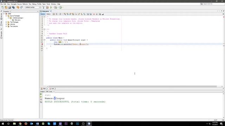Click the Comment editor toolbar icon
The image size is (225, 126).
click(x=100, y=14)
